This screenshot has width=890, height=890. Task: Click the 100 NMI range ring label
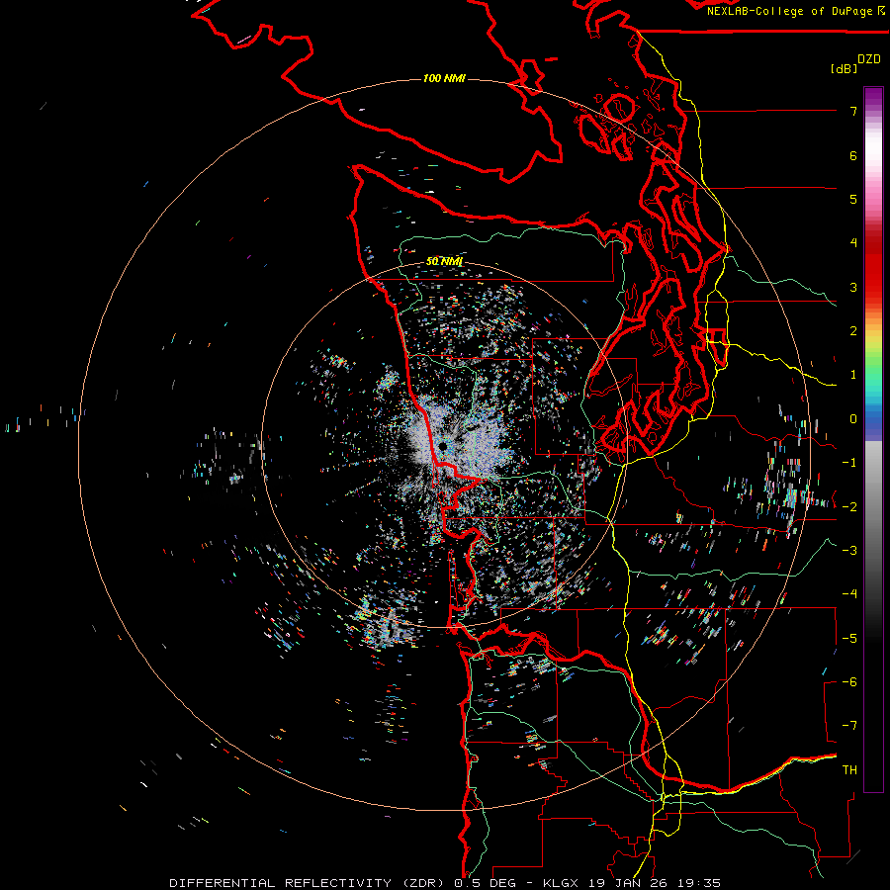pyautogui.click(x=444, y=78)
